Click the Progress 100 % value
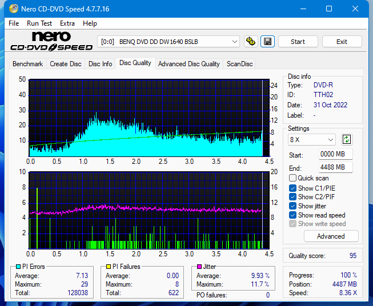This screenshot has width=373, height=306. click(x=348, y=275)
